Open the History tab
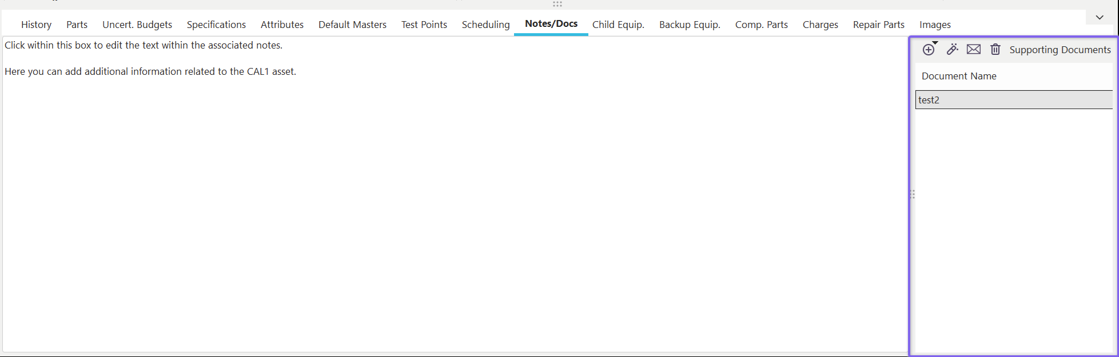The width and height of the screenshot is (1119, 357). [x=36, y=25]
